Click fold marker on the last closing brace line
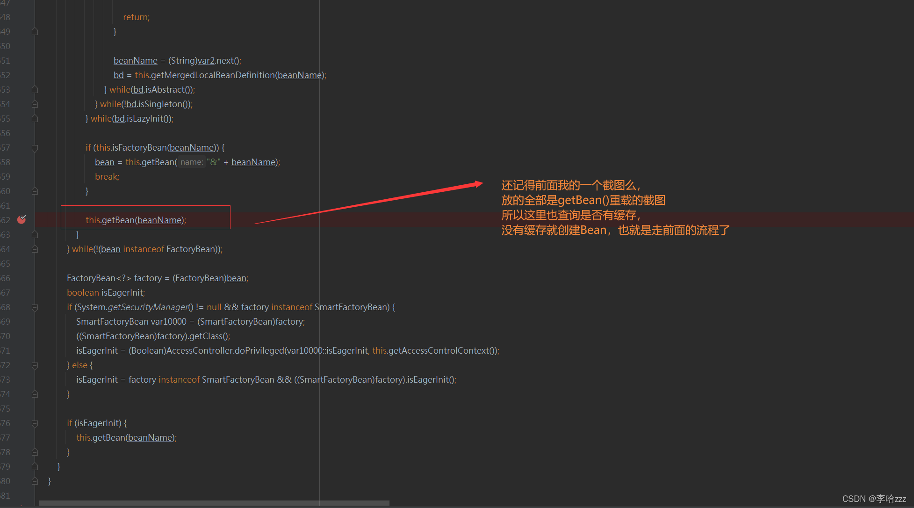Screen dimensions: 914x508 (35, 481)
